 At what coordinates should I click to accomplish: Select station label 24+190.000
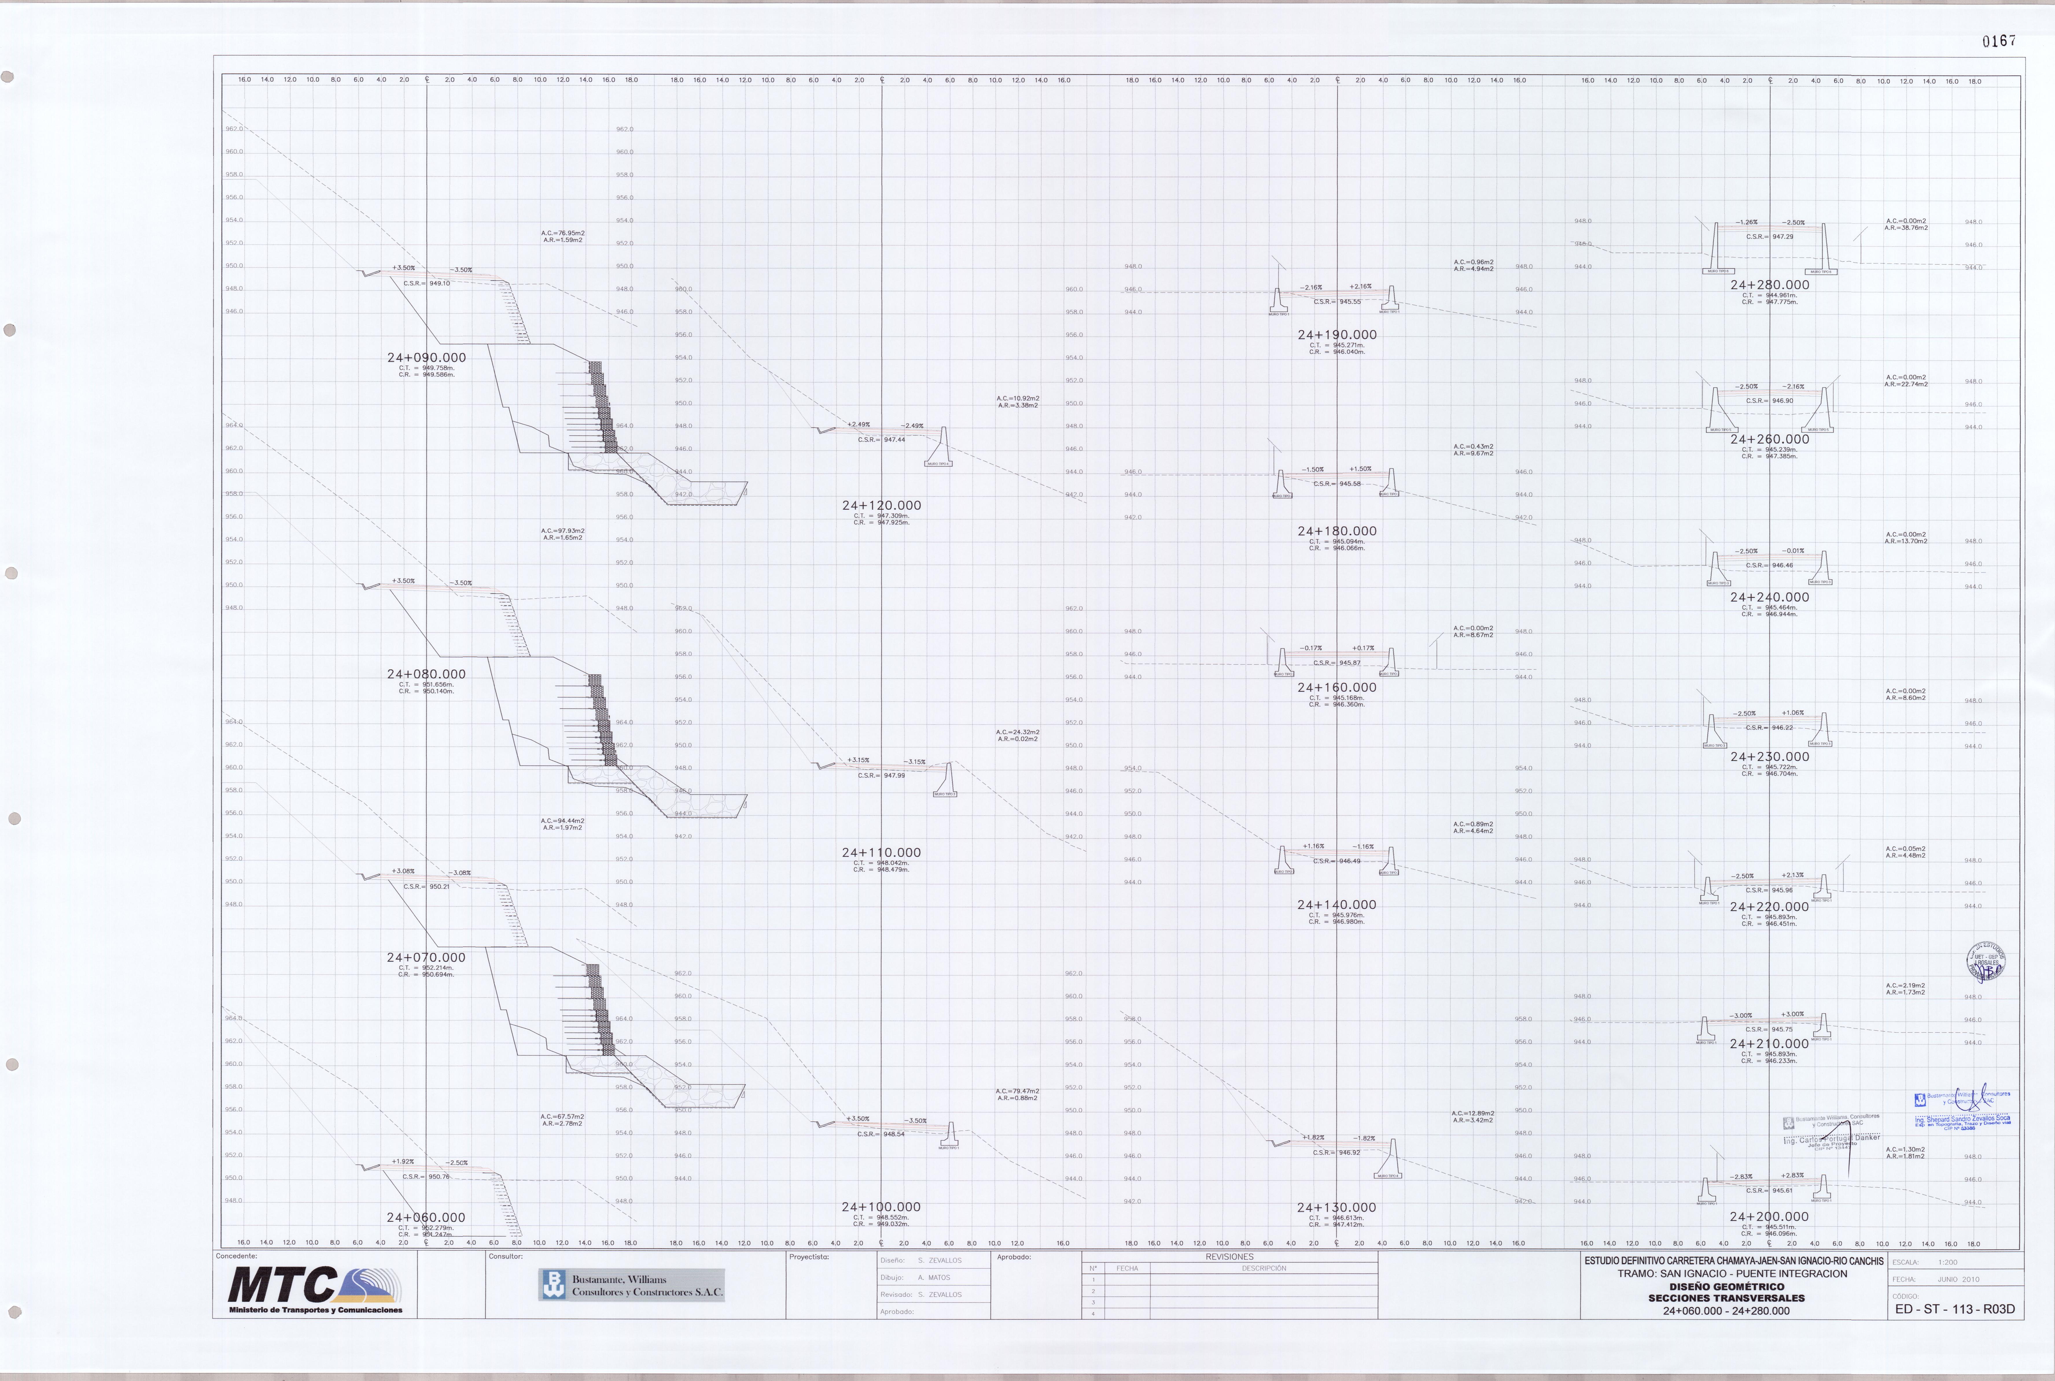1337,335
